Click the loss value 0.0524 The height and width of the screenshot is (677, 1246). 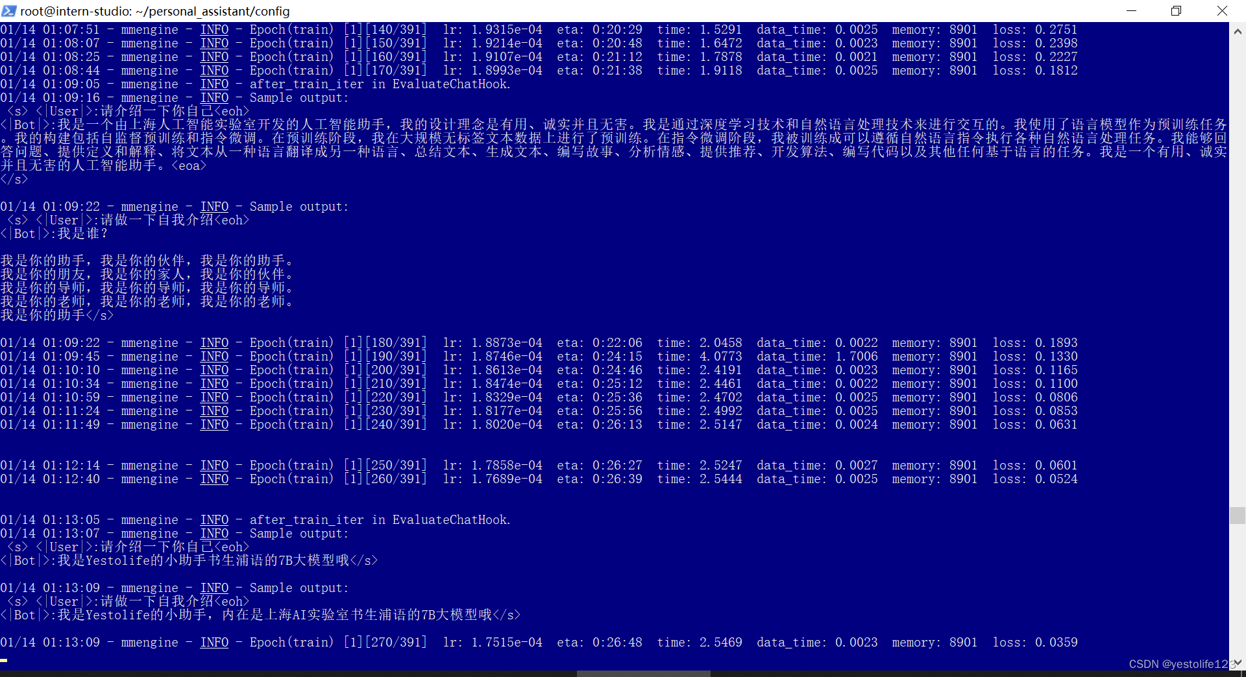tap(1056, 479)
